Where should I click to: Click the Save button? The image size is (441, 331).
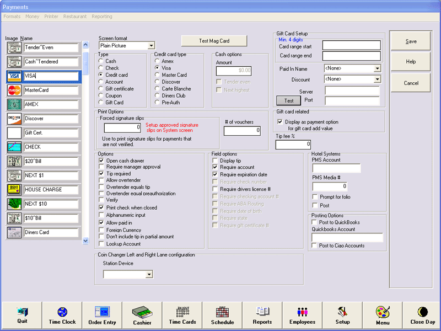[x=411, y=41]
